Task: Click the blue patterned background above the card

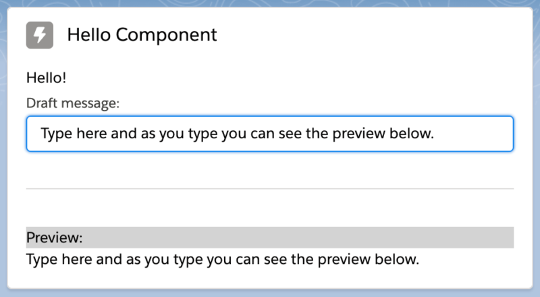Action: click(x=270, y=3)
